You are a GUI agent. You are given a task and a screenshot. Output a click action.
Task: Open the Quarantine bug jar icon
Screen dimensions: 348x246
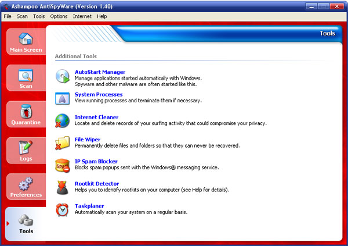click(x=26, y=111)
